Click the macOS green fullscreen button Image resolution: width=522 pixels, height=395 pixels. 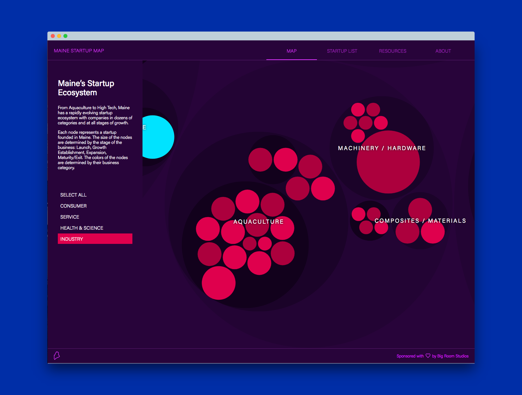[x=65, y=36]
